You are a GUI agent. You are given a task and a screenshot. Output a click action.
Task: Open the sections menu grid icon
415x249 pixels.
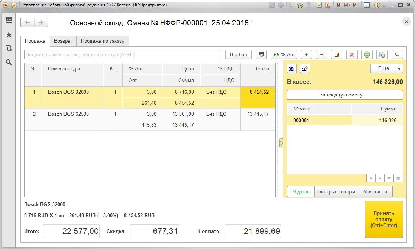[x=9, y=20]
